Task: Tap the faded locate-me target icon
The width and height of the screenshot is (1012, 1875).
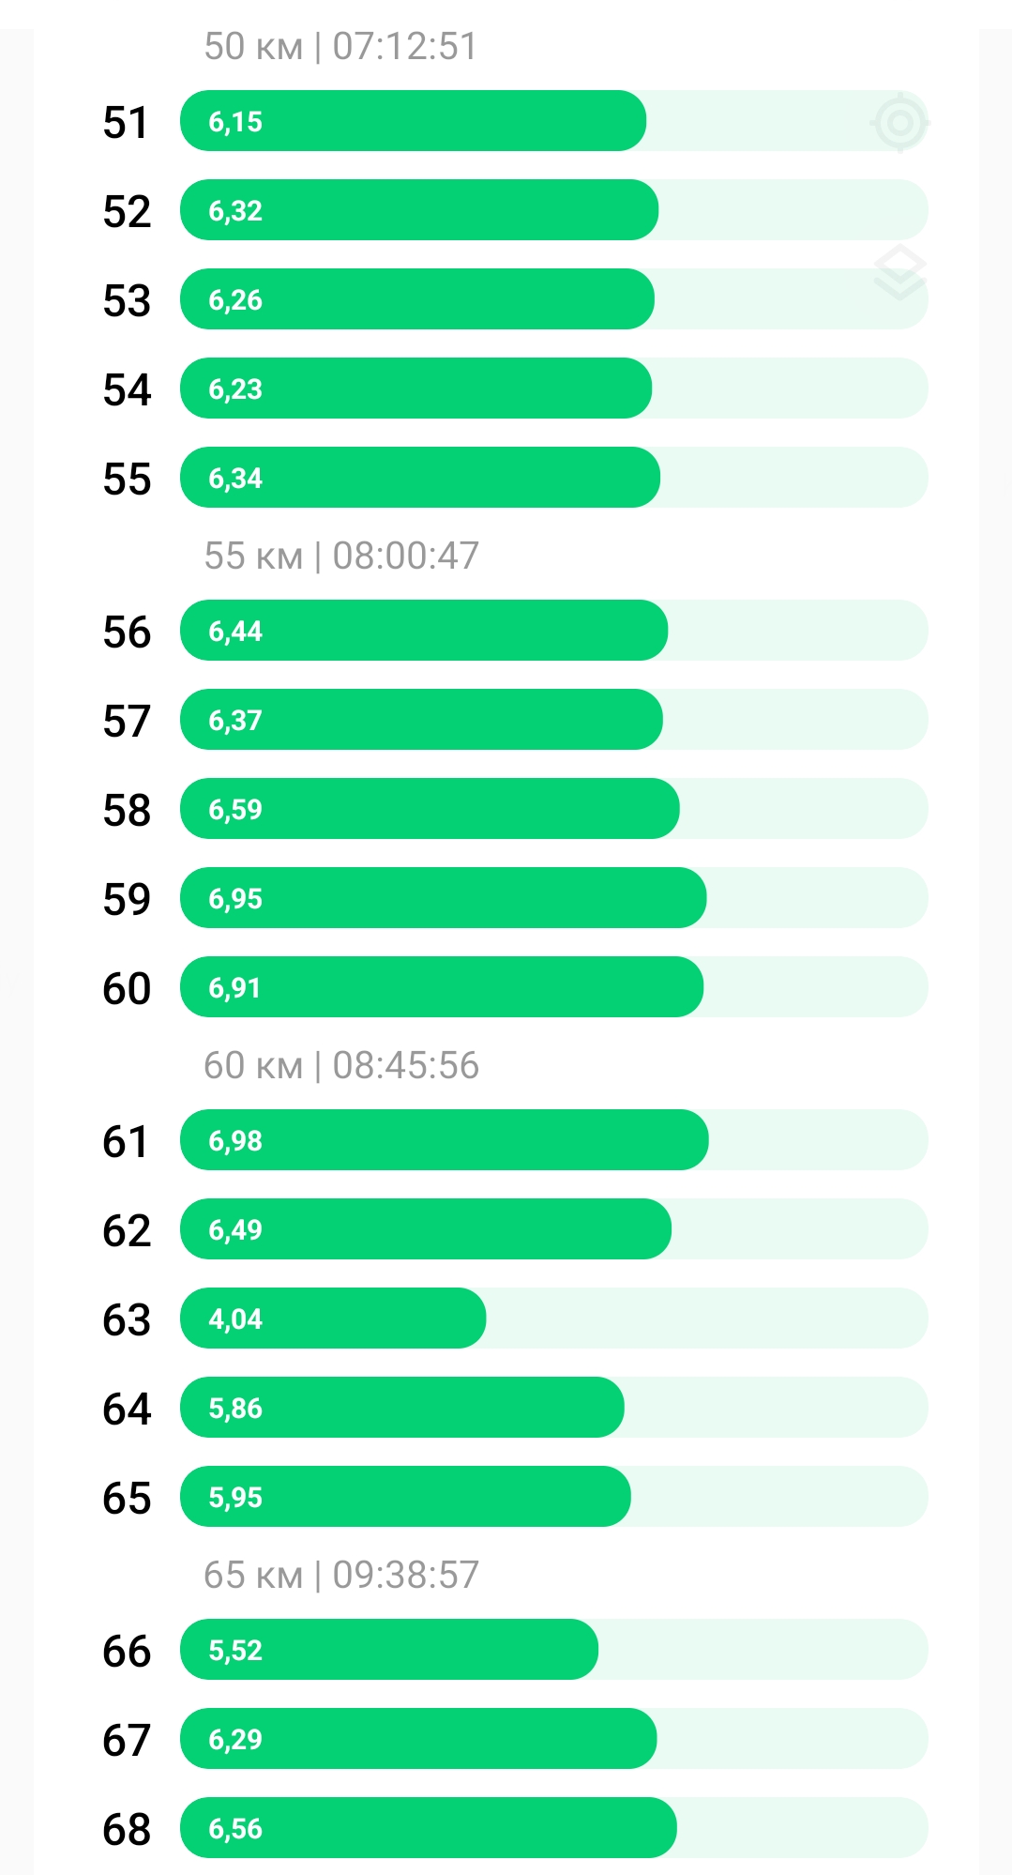Action: pos(899,122)
